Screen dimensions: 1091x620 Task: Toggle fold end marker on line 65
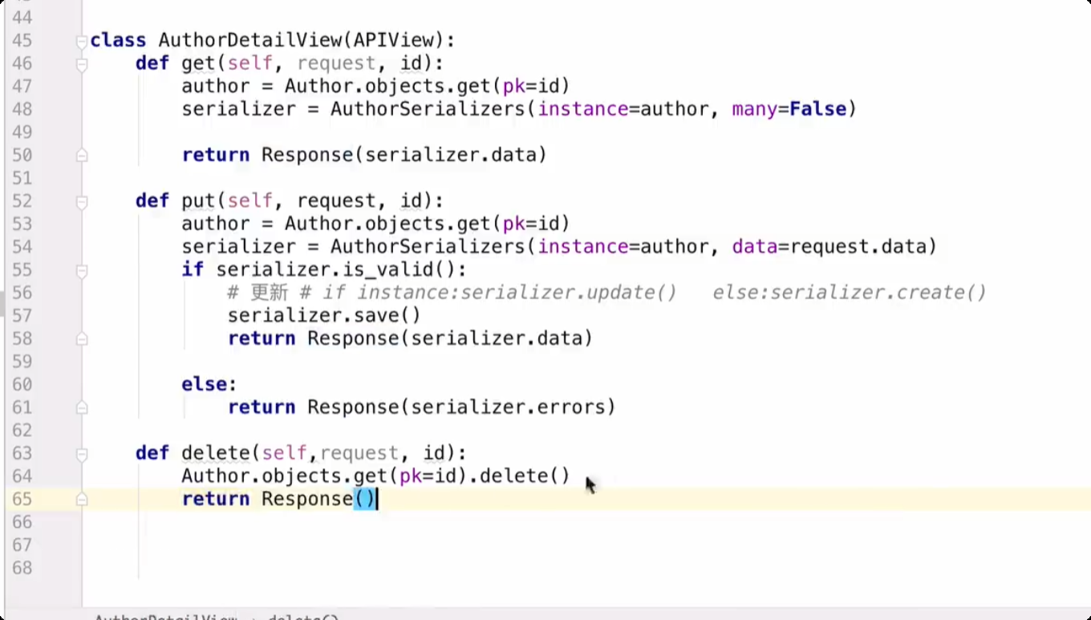tap(81, 500)
